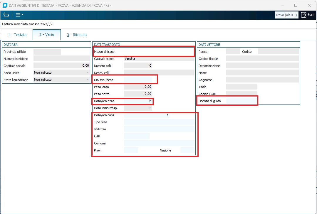Click the 'Mezzo di trasp.' label
Viewport: 317px width, 214px height.
(105, 52)
